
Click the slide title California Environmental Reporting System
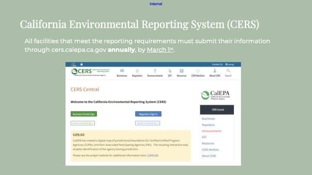(x=140, y=24)
